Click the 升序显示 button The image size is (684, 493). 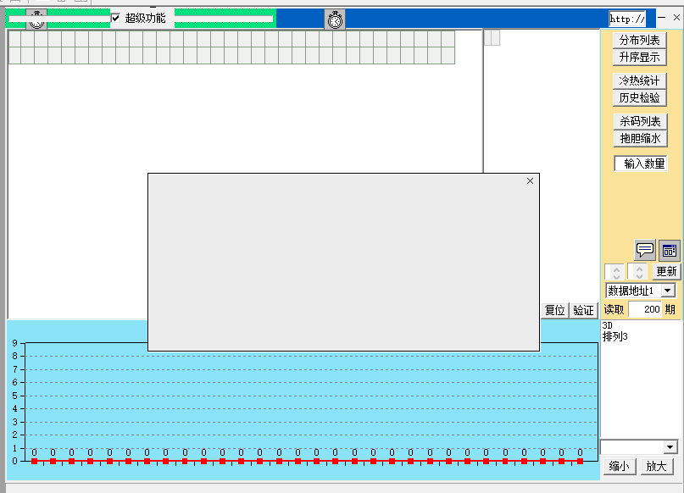tap(639, 57)
